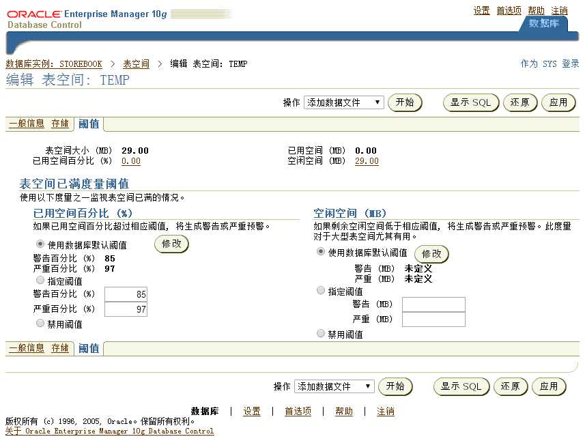Click the bottom 显示 SQL button
The width and height of the screenshot is (585, 441).
tap(461, 386)
